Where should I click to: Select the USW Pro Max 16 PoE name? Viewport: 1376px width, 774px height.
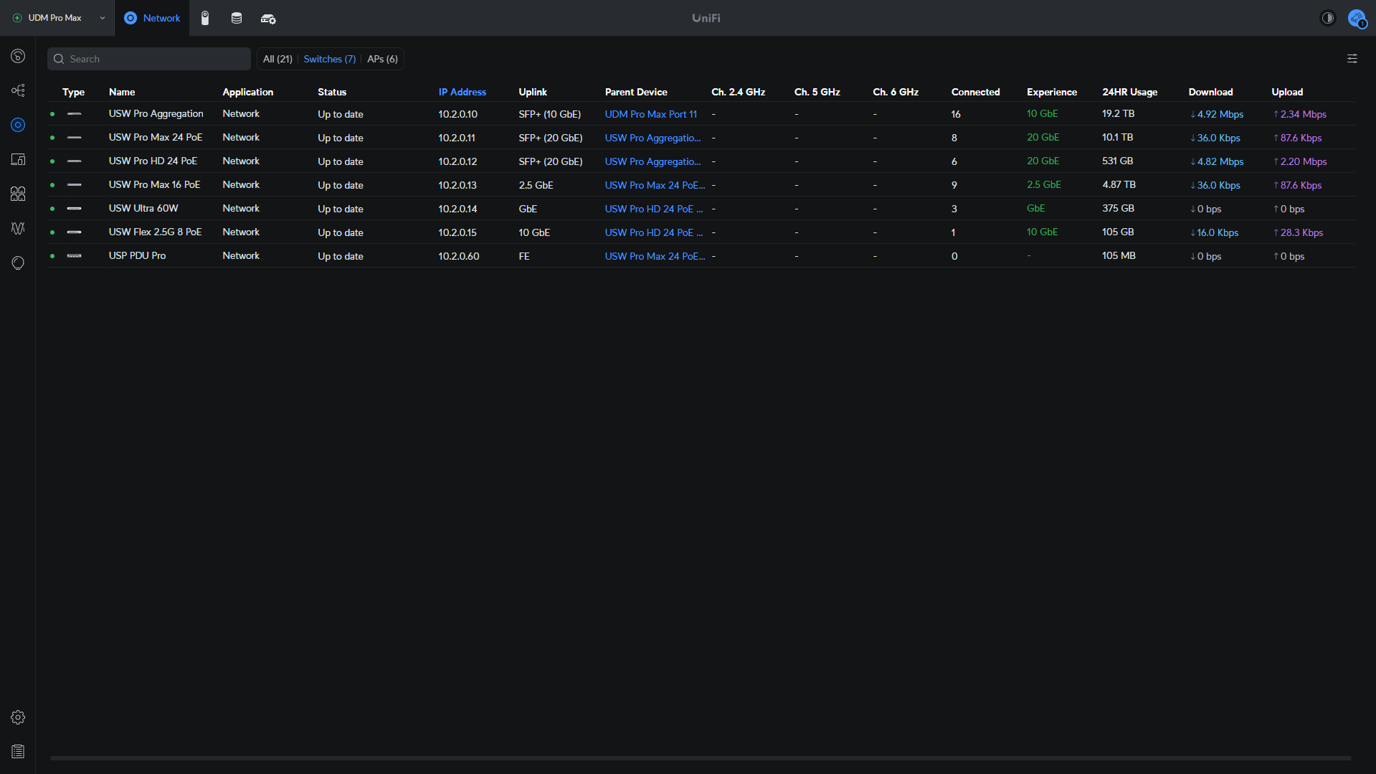[x=154, y=185]
